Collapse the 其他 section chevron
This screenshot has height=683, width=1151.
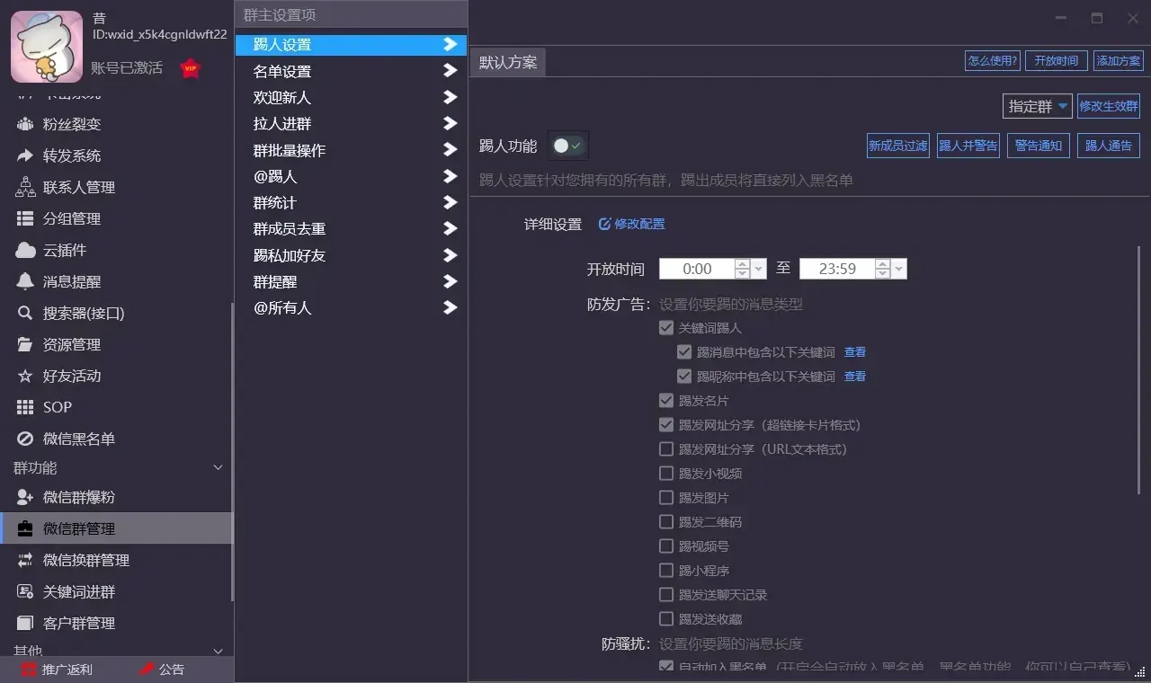click(x=218, y=651)
